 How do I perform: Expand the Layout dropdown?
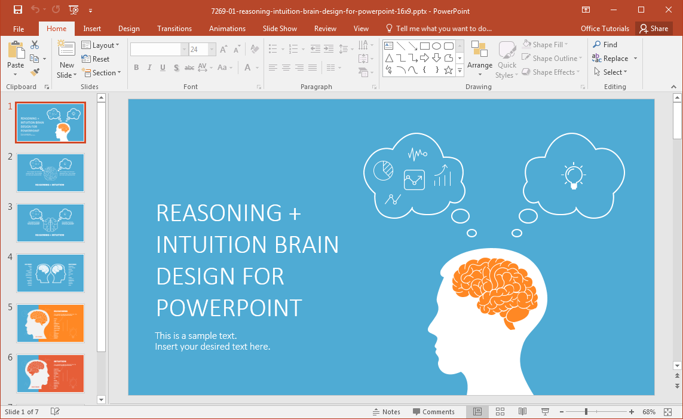click(x=100, y=45)
